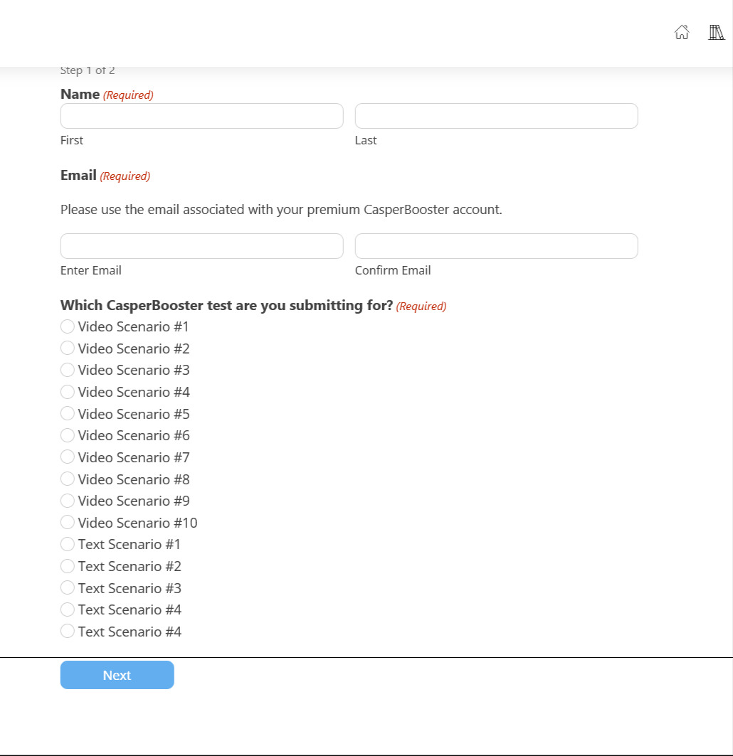
Task: Choose Video Scenario #7
Action: click(67, 457)
